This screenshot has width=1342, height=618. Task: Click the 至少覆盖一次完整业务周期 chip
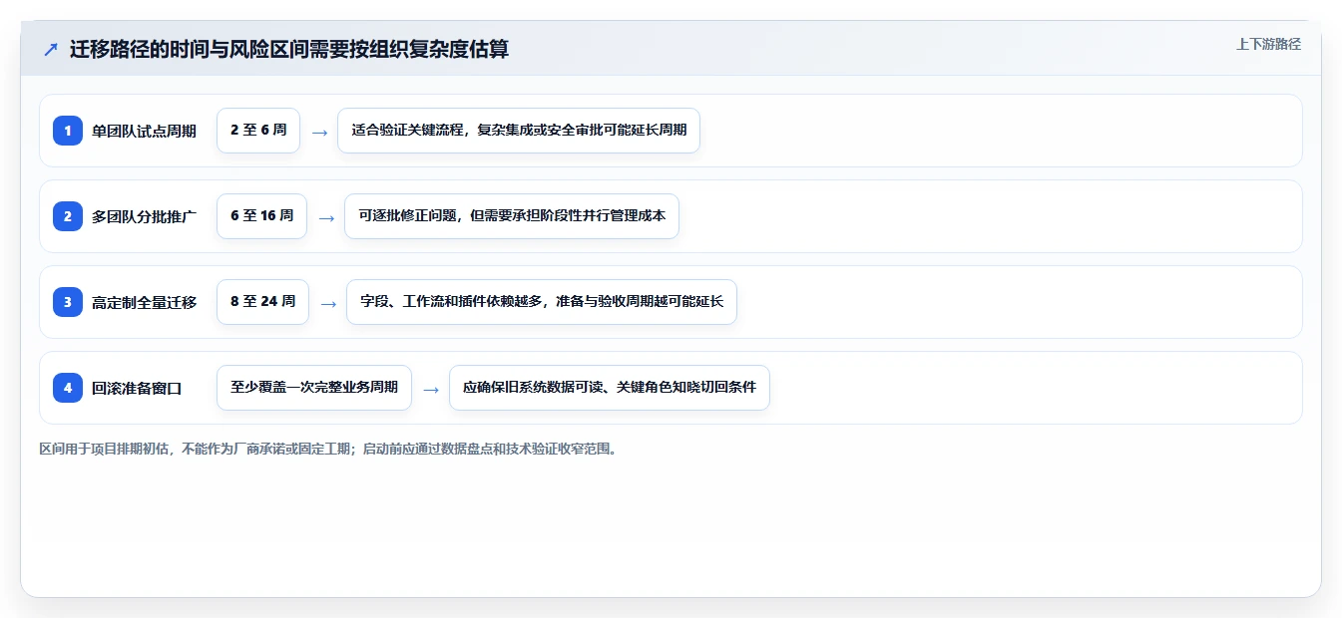(314, 388)
